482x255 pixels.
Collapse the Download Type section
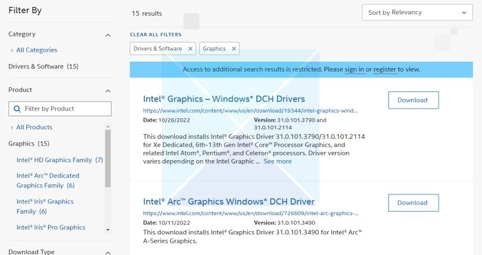click(x=108, y=253)
